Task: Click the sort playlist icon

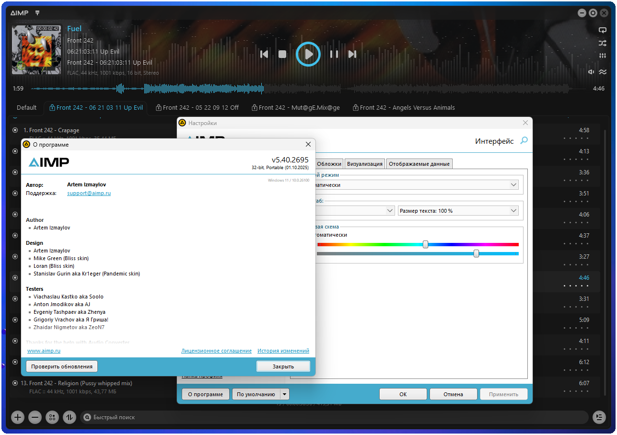Action: click(x=70, y=417)
